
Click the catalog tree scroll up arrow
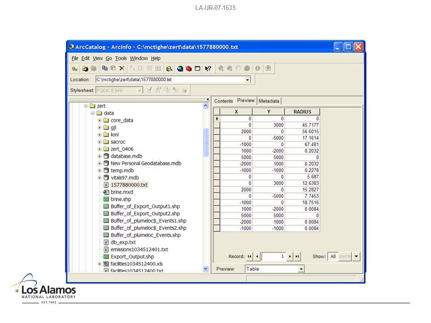[x=206, y=106]
